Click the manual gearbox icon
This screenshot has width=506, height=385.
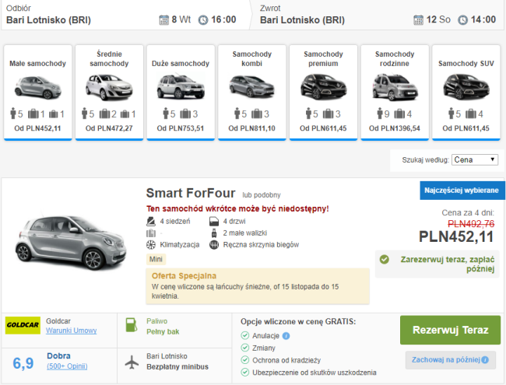click(x=214, y=245)
